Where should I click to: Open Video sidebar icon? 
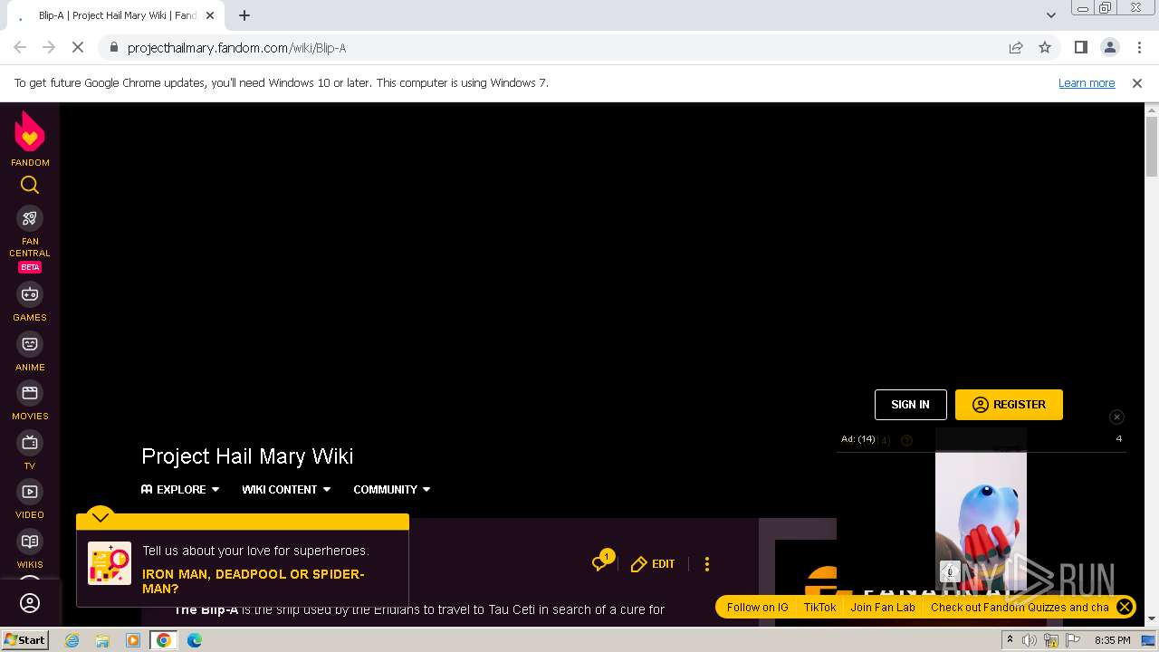pyautogui.click(x=30, y=492)
